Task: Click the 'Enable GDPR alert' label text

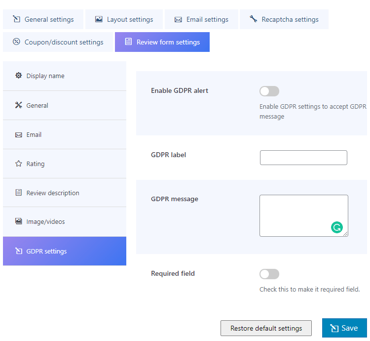Action: click(x=180, y=90)
